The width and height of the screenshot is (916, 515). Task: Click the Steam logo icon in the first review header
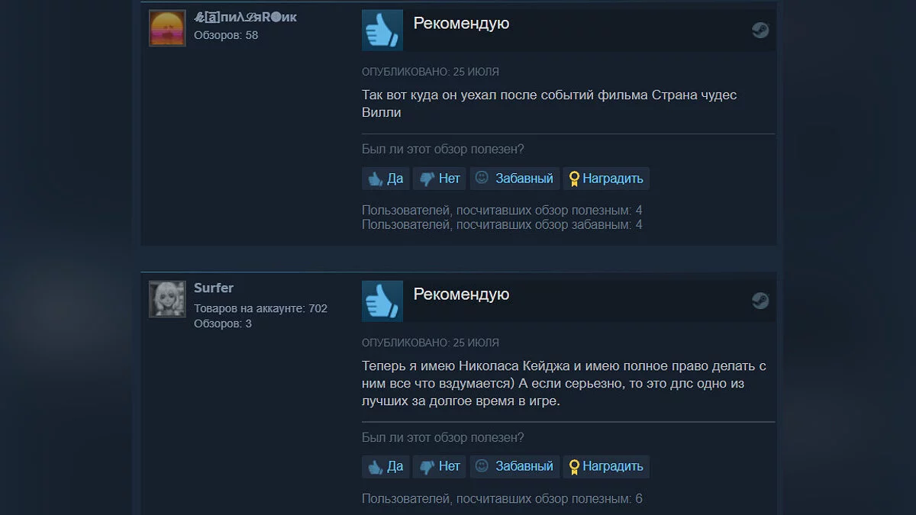pyautogui.click(x=760, y=31)
